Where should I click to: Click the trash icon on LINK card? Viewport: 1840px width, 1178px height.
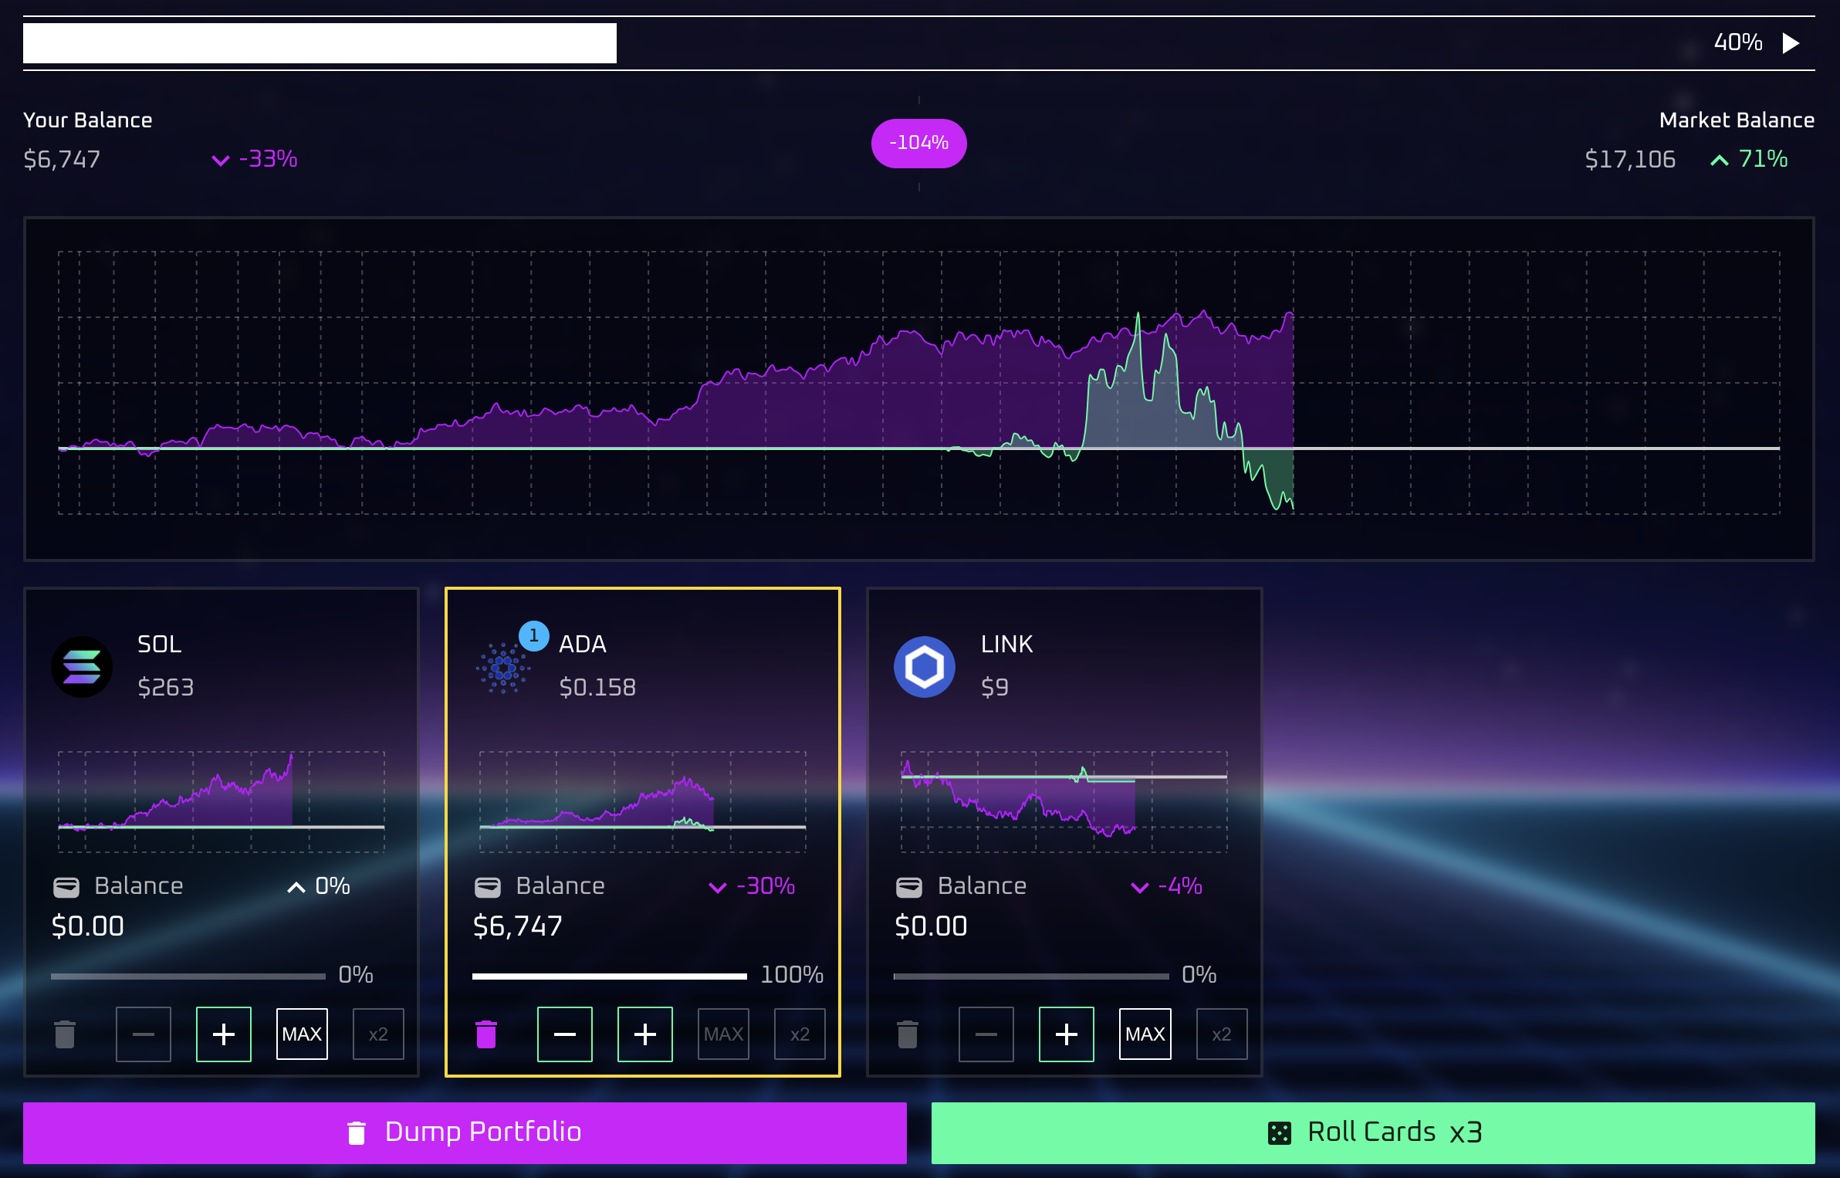pos(908,1034)
